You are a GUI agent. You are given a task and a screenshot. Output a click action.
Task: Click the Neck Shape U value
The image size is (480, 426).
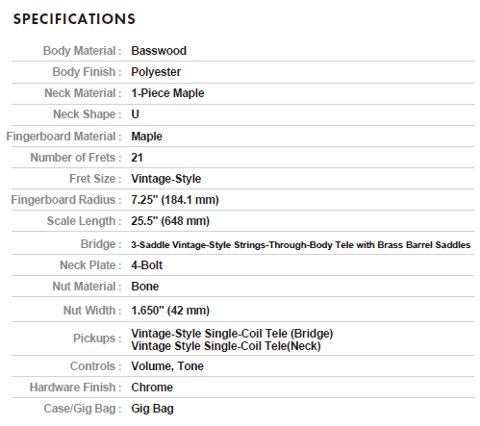(x=135, y=114)
